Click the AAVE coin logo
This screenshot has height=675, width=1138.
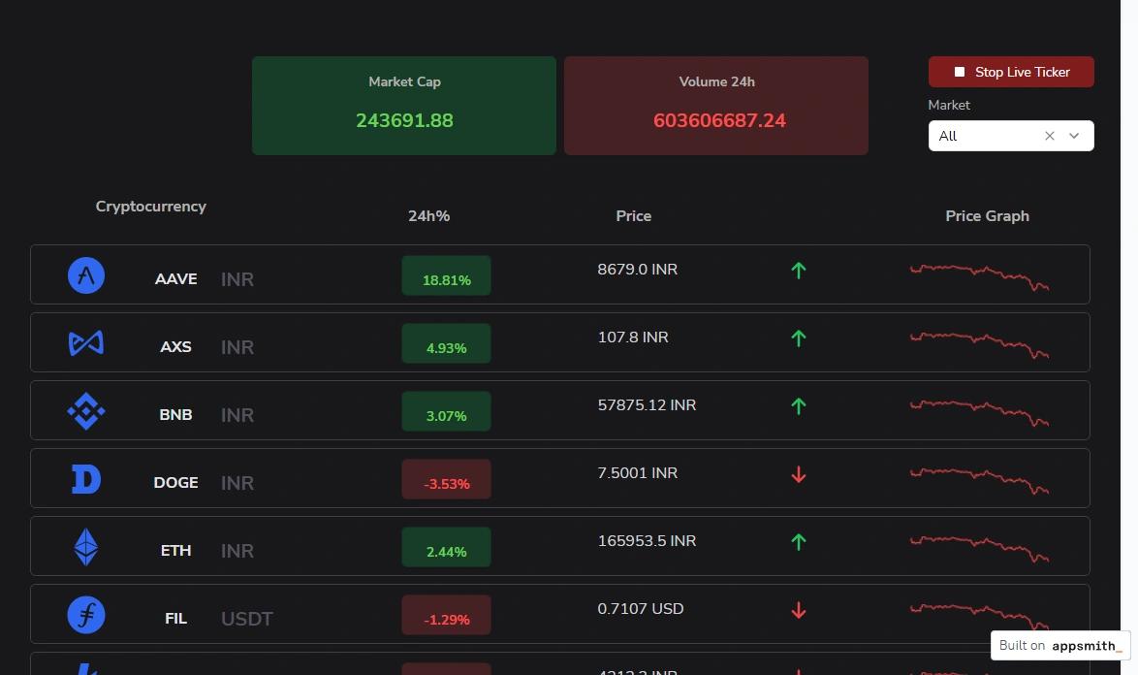coord(86,275)
